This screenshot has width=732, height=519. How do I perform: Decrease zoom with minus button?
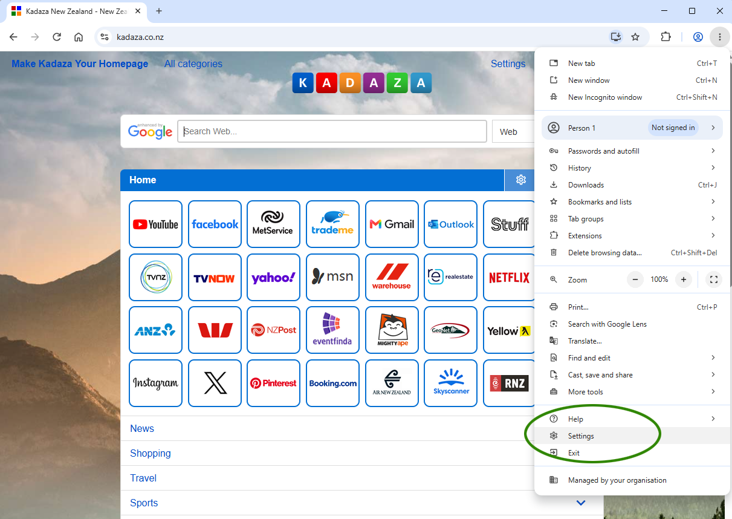[635, 279]
